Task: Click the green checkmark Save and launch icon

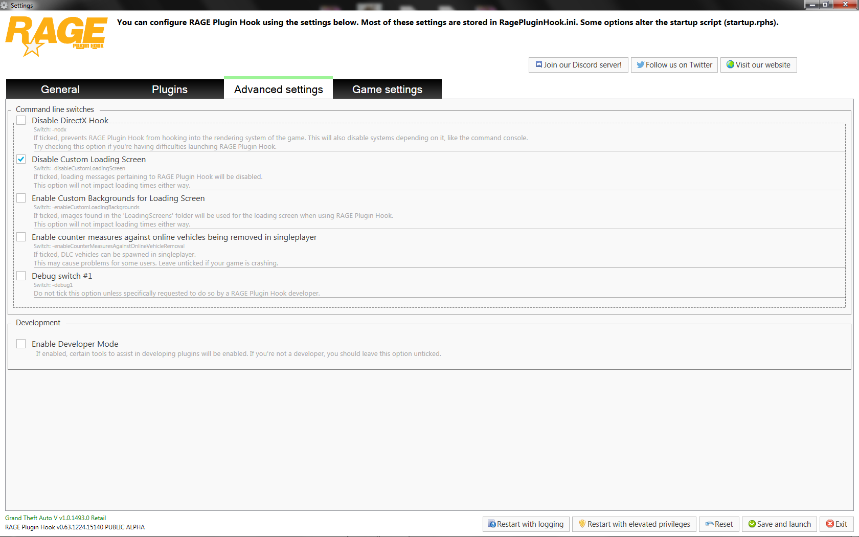Action: tap(752, 524)
